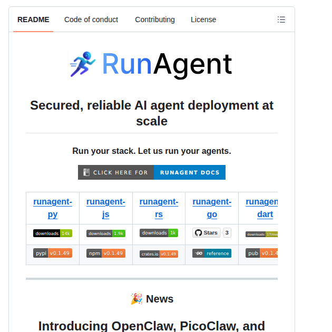The width and height of the screenshot is (332, 332).
Task: Click the crates.io v0.1.49 badge
Action: (x=159, y=254)
